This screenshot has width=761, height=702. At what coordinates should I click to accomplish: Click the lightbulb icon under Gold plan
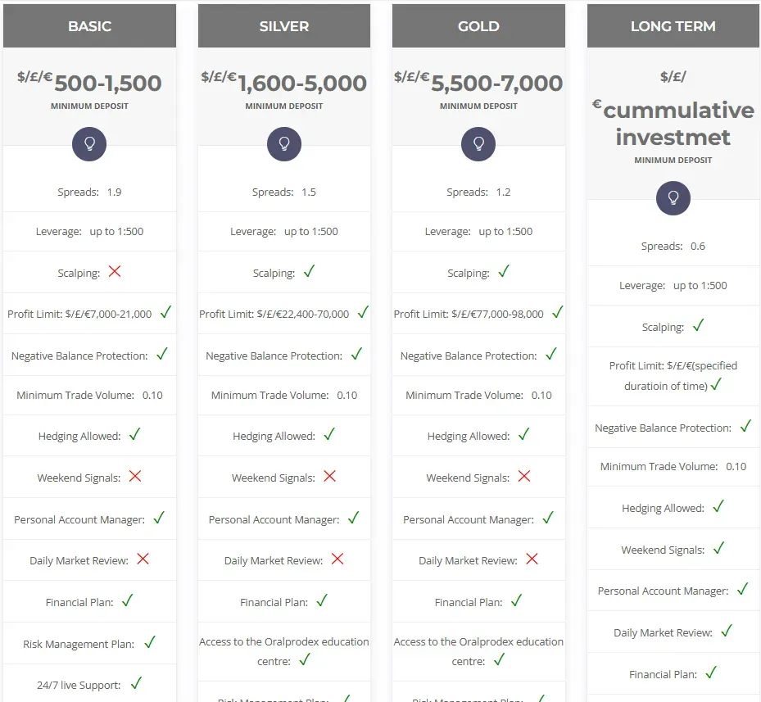(x=478, y=143)
